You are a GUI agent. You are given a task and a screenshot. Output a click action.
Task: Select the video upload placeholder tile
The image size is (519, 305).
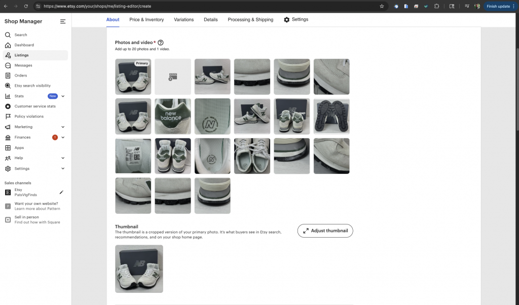point(173,77)
